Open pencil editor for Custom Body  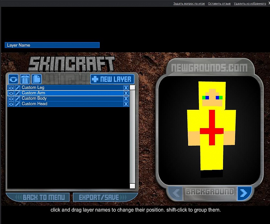[17, 99]
